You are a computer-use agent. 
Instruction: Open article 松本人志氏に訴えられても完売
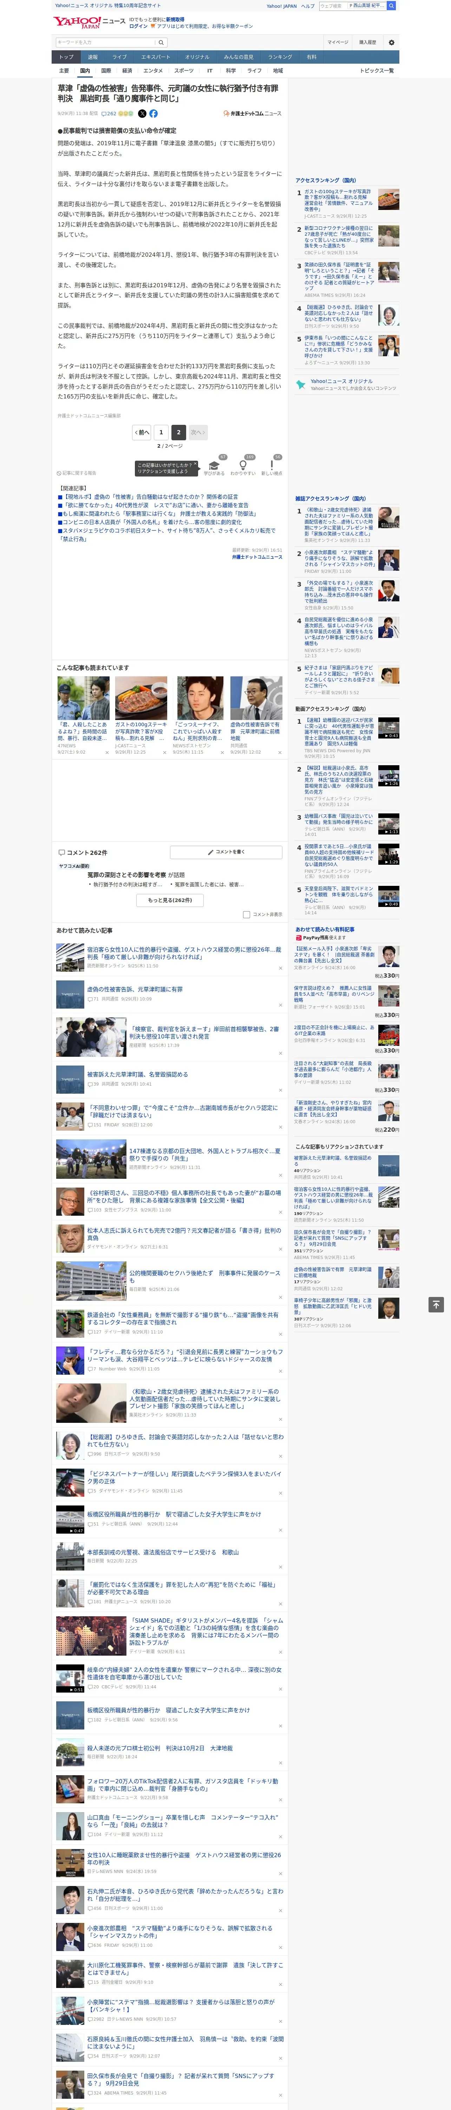tap(183, 1234)
